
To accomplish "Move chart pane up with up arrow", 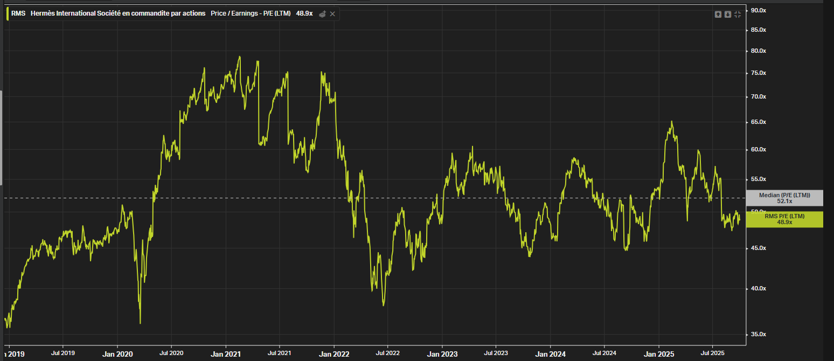I will coord(718,14).
